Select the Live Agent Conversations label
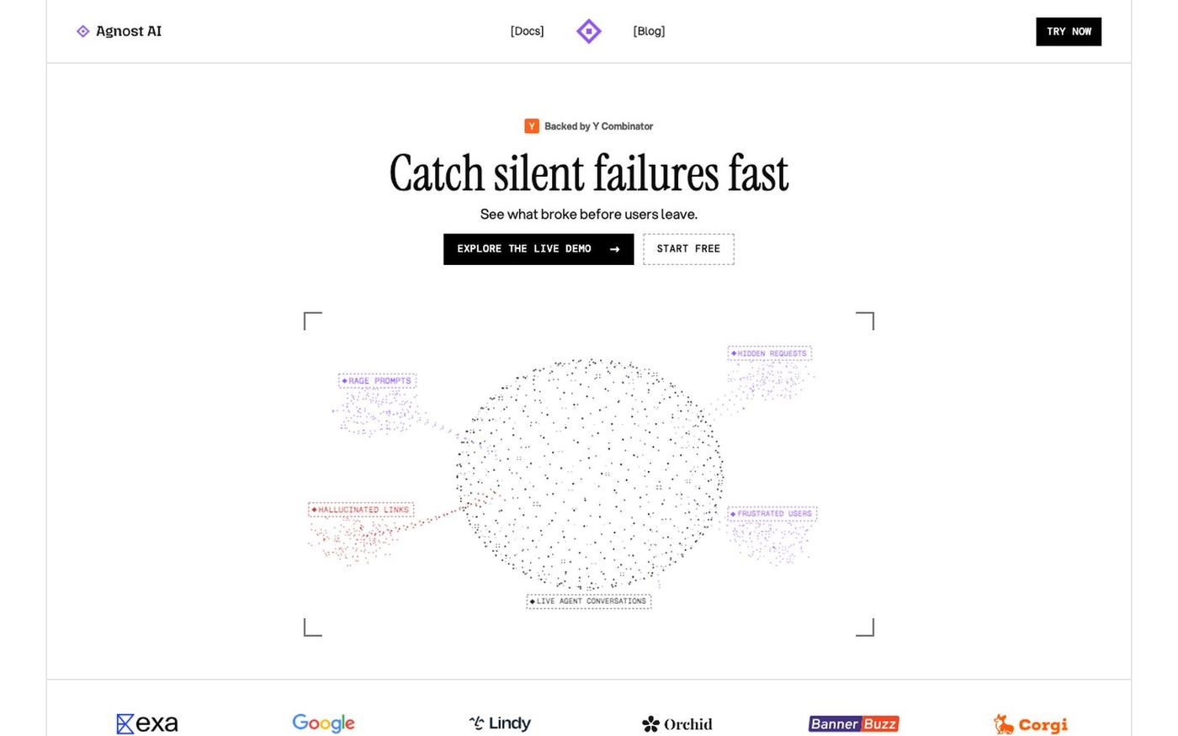Screen dimensions: 1178x736 point(589,601)
